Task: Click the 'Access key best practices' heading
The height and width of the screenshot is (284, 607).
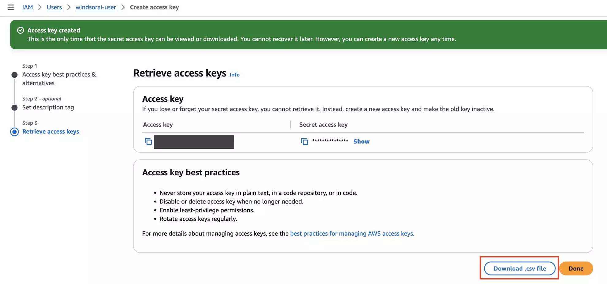Action: pos(191,172)
